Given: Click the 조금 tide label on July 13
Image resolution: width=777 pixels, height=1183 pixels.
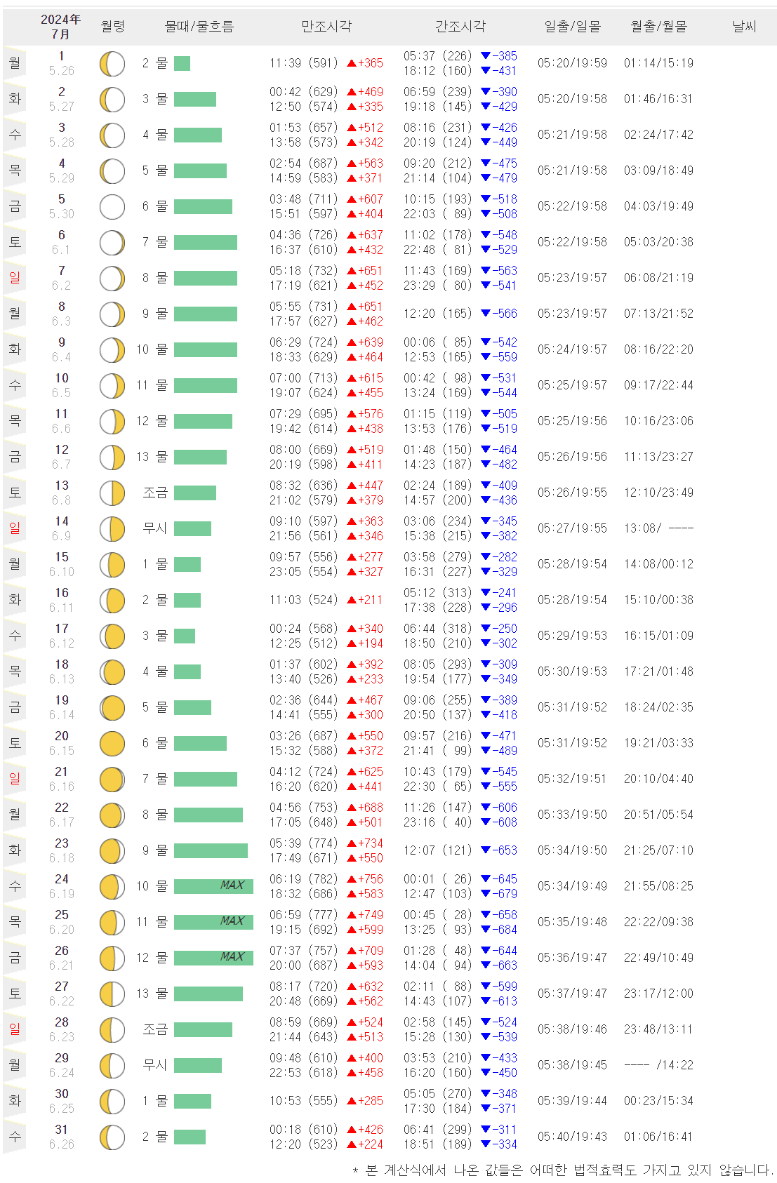Looking at the screenshot, I should (155, 493).
